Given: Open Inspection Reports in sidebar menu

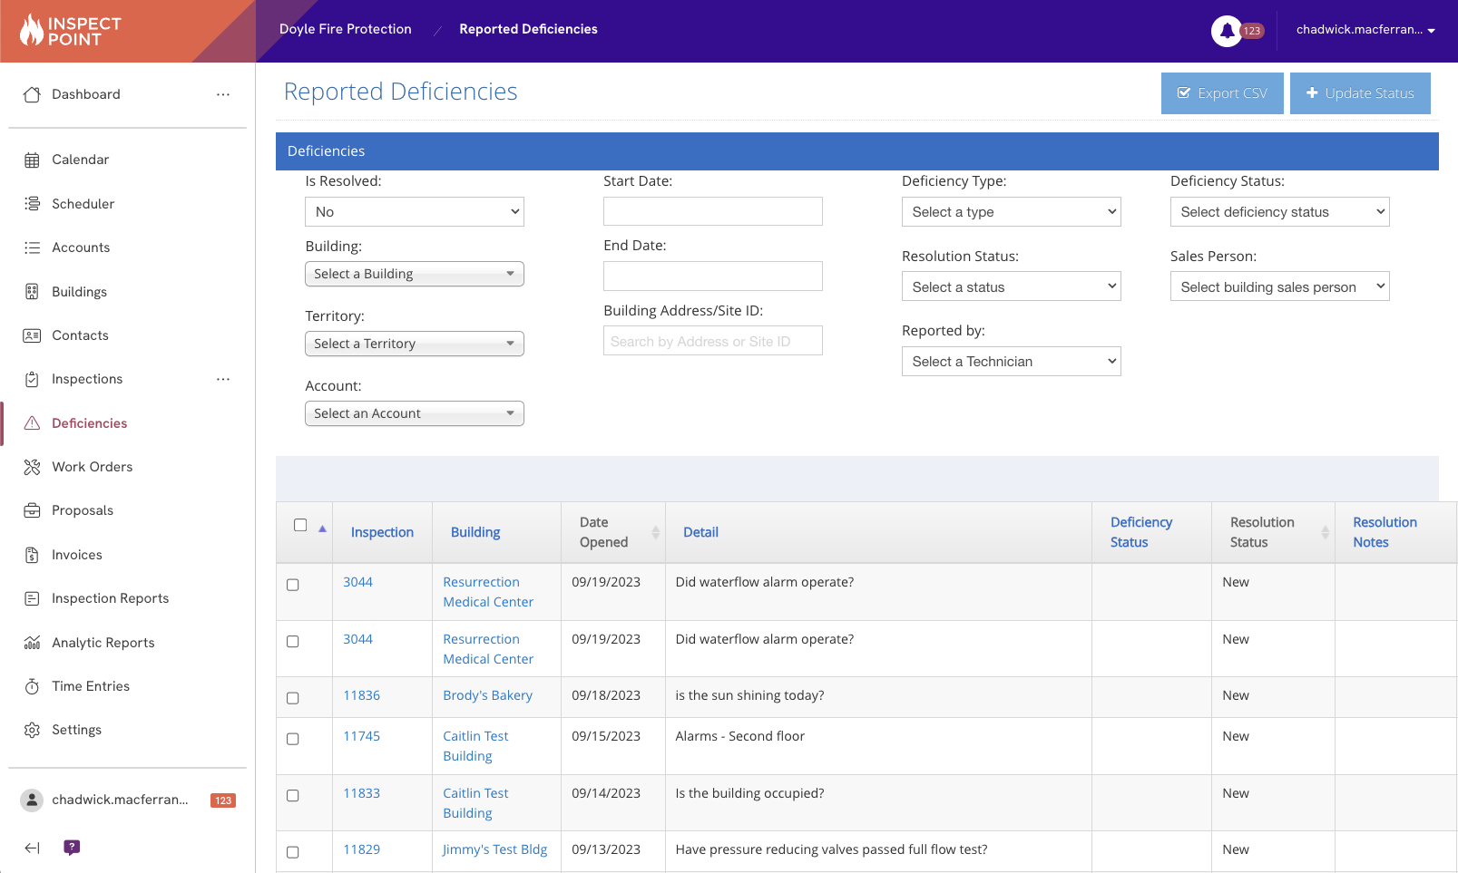Looking at the screenshot, I should pos(110,598).
